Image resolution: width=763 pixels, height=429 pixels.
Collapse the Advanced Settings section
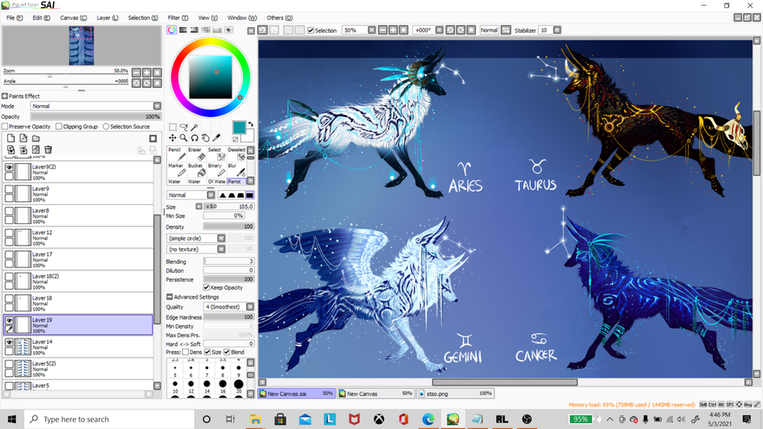click(x=169, y=296)
